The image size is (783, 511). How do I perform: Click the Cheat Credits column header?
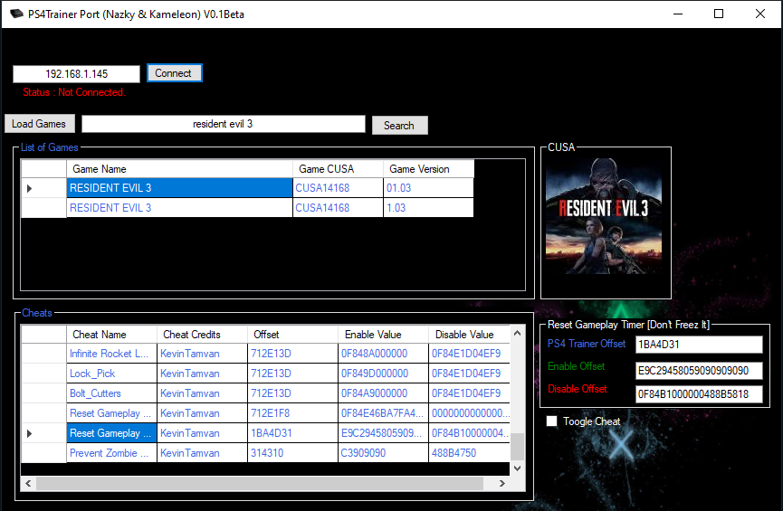point(202,335)
